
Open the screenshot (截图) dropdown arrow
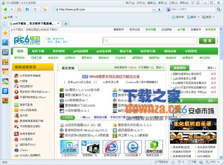click(214, 17)
